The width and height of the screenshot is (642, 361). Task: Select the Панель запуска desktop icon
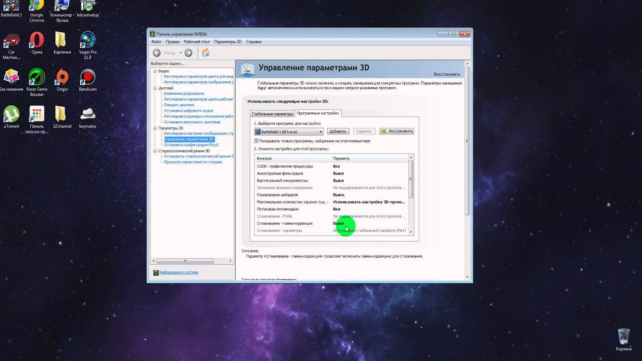coord(37,120)
